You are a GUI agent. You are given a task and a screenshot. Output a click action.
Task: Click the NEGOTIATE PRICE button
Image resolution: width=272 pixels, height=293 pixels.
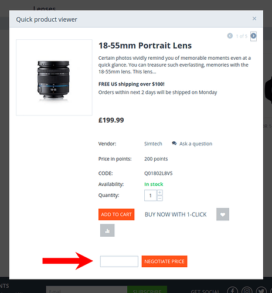coord(164,261)
